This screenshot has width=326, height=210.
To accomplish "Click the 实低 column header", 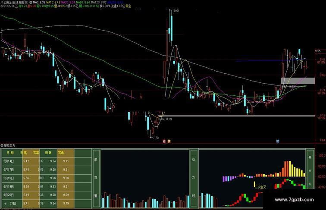I will click(61, 153).
